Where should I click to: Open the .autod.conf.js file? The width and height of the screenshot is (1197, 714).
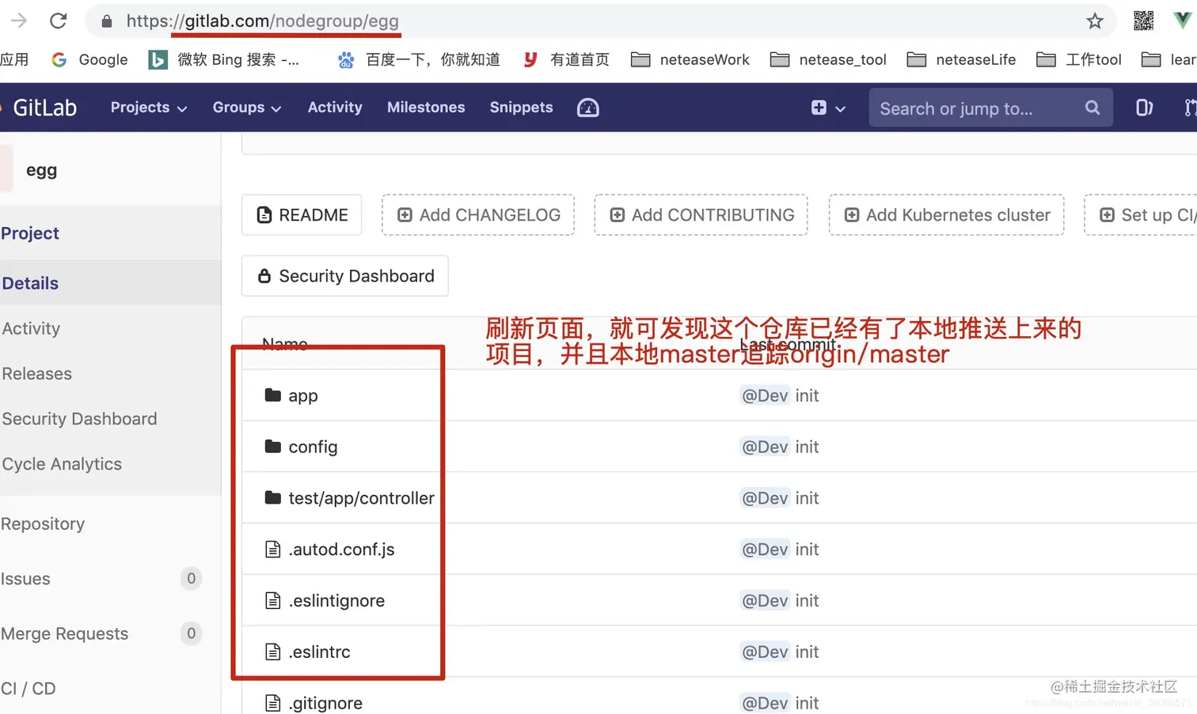(341, 550)
